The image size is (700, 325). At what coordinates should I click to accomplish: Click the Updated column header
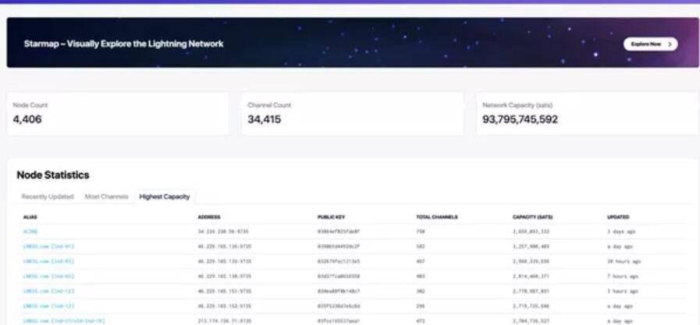[618, 217]
